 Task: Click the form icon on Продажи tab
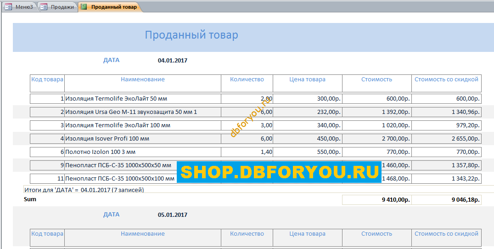[44, 7]
